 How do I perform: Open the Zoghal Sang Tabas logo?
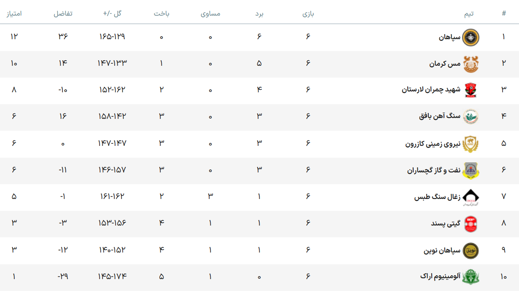click(x=471, y=197)
